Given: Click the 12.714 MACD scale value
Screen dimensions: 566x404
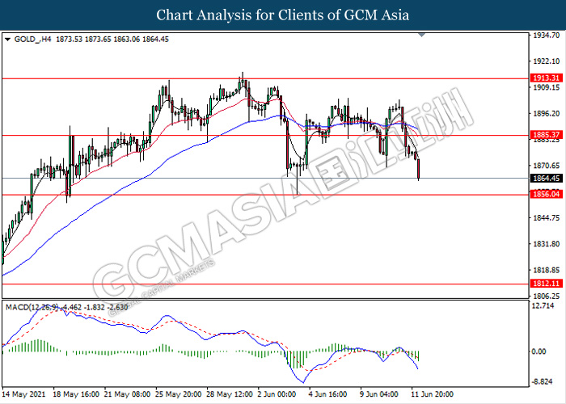Looking at the screenshot, I should pos(543,306).
